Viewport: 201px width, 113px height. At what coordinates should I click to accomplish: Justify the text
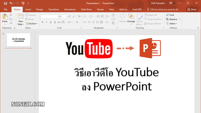click(97, 22)
